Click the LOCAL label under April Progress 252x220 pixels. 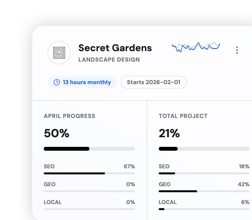pos(53,202)
